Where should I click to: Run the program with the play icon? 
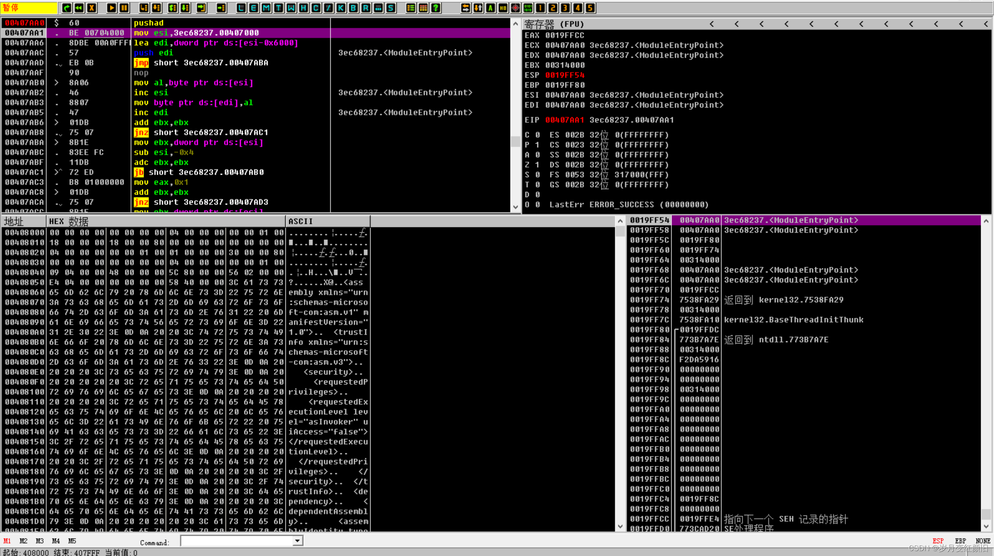(x=111, y=8)
